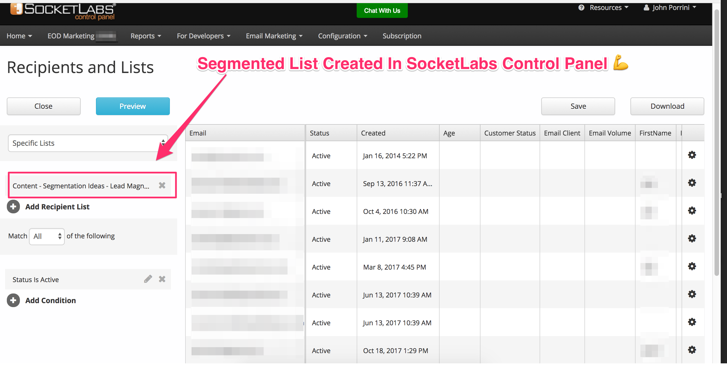Open settings gear for Jun 13 row above Oct 18

[x=692, y=322]
